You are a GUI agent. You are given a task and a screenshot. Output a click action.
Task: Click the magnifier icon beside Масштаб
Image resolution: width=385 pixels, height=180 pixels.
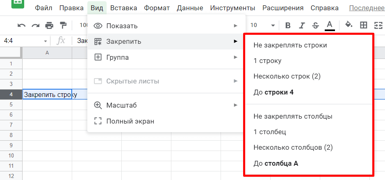tap(98, 105)
